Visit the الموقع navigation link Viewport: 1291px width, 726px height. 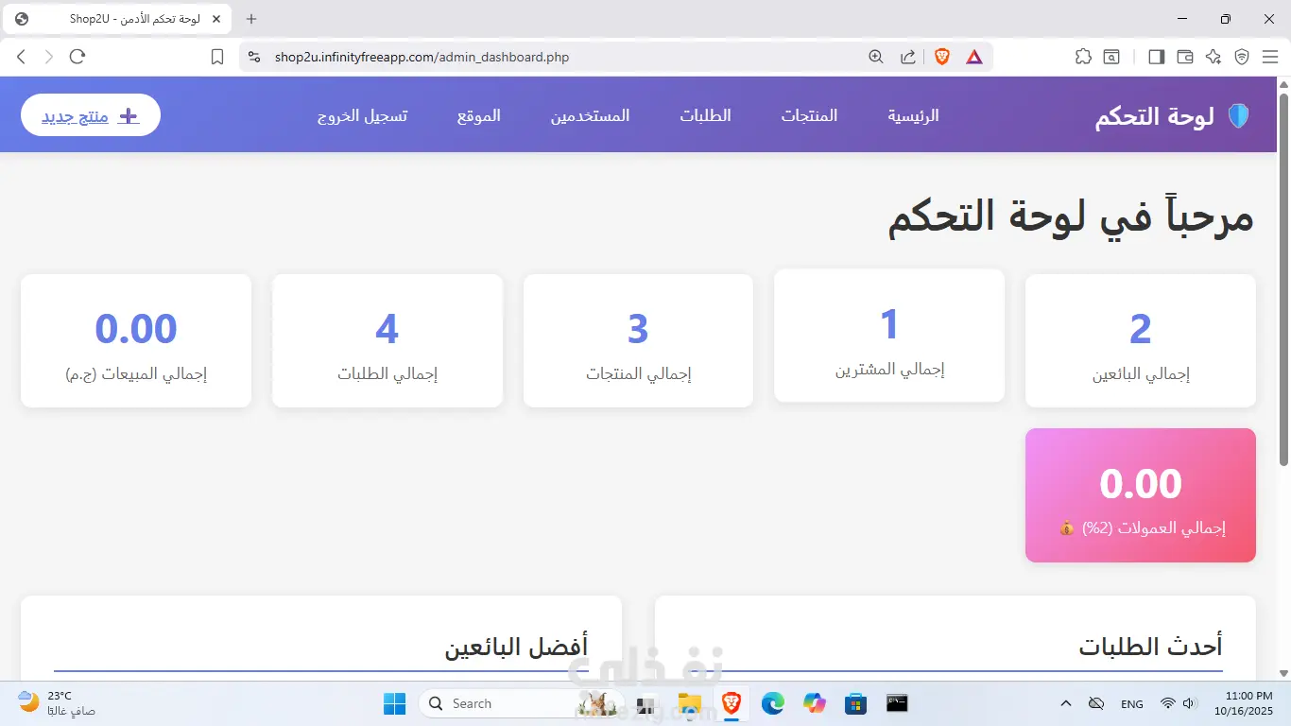click(x=479, y=115)
